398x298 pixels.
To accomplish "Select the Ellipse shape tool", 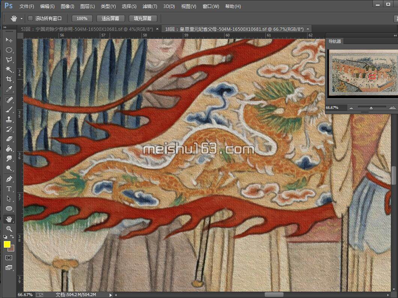I will point(9,208).
